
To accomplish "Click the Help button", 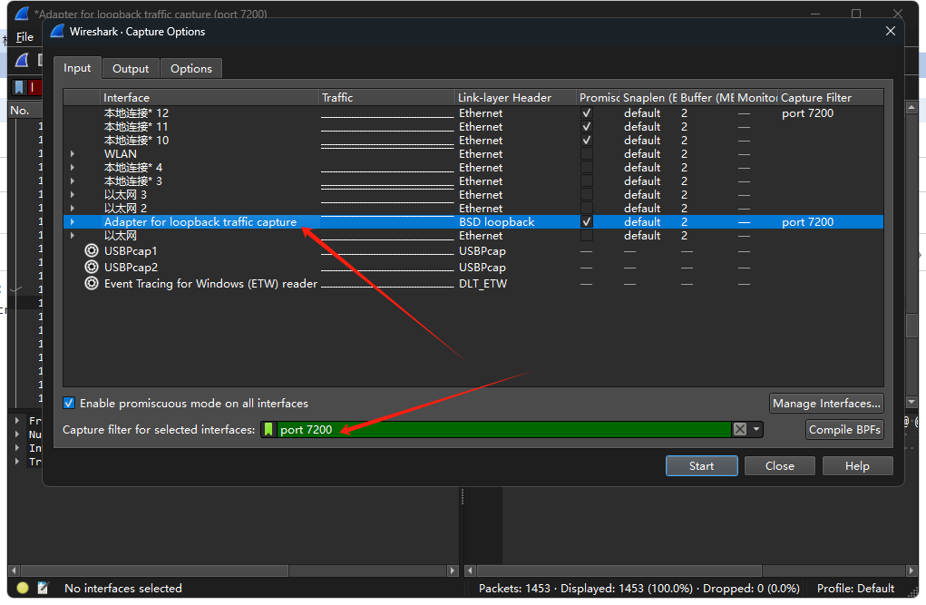I will pos(857,465).
